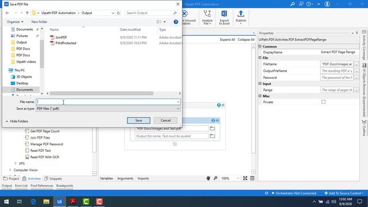Open help menu in title bar
The height and width of the screenshot is (207, 368).
click(309, 4)
